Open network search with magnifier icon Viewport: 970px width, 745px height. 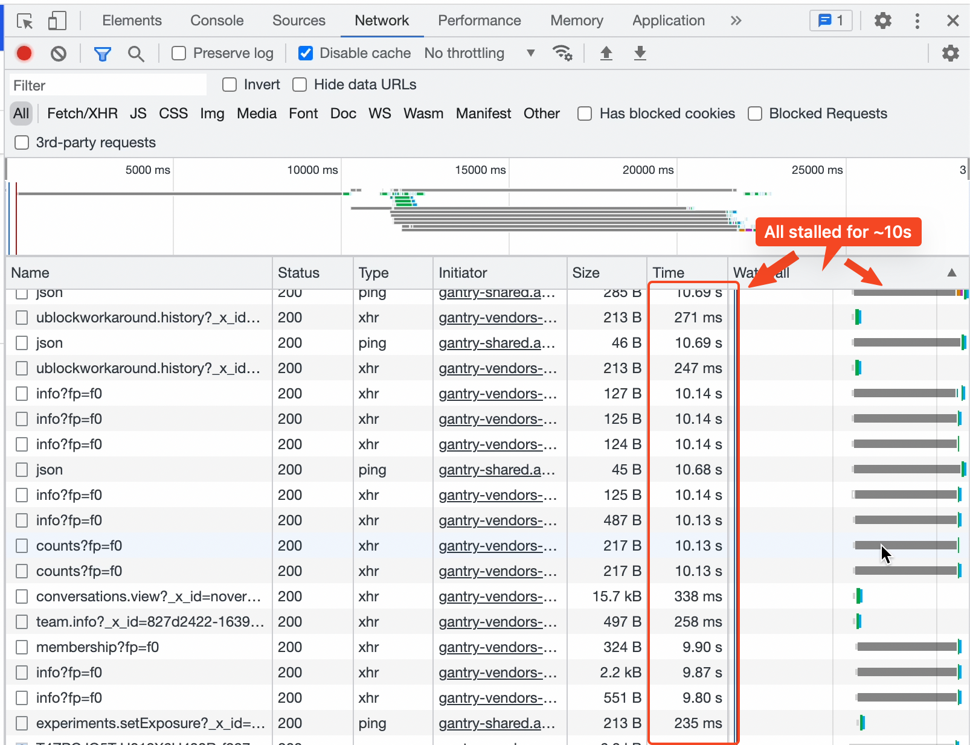pos(136,54)
